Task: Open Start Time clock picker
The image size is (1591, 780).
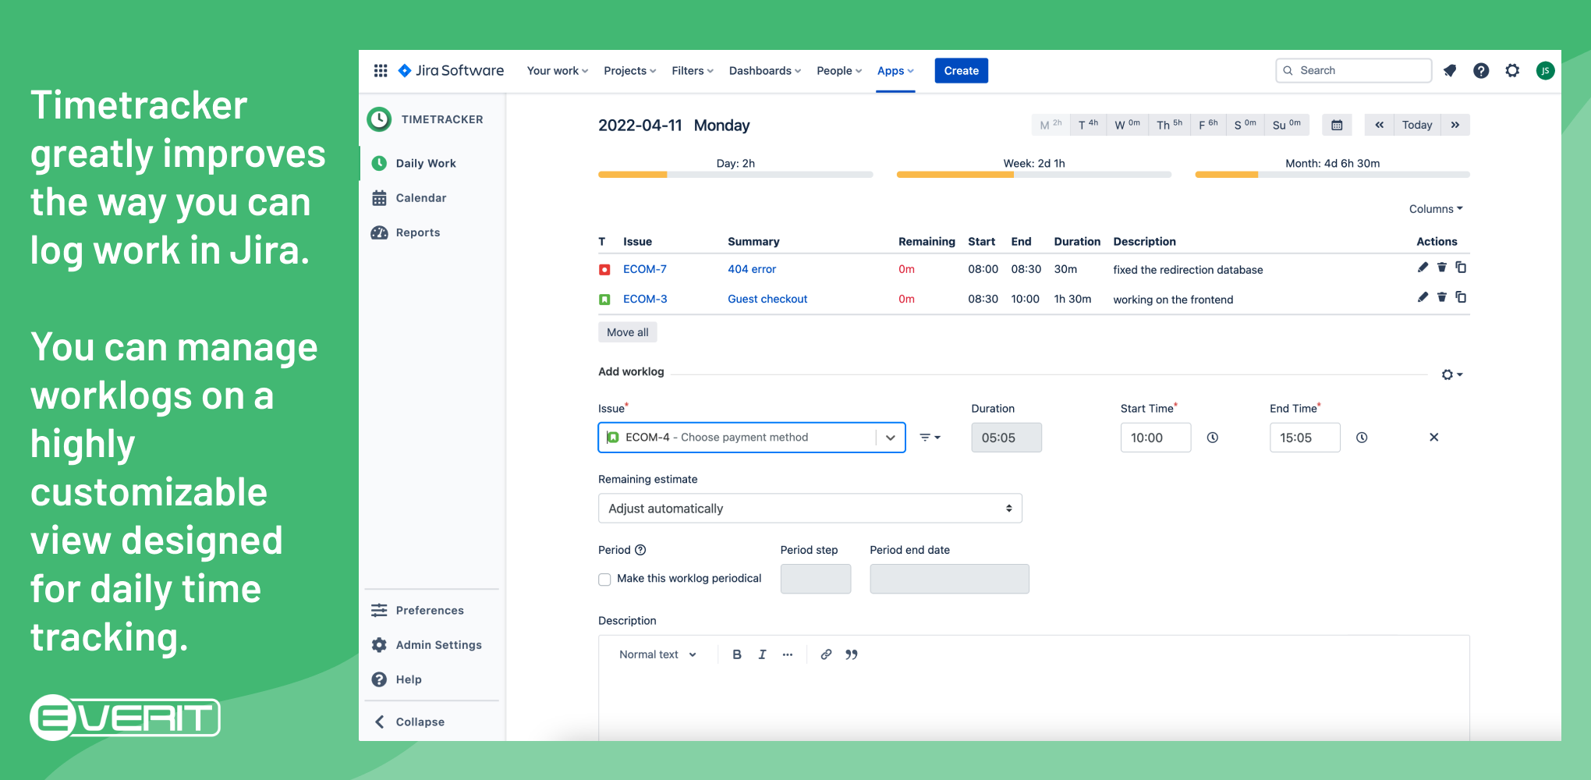Action: click(x=1213, y=438)
